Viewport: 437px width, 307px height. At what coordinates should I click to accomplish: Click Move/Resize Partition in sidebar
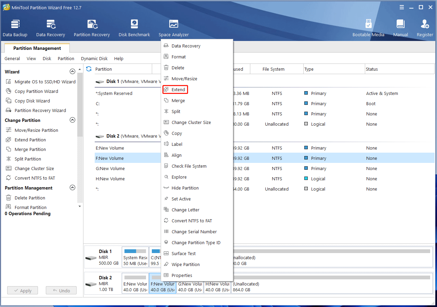[32, 130]
